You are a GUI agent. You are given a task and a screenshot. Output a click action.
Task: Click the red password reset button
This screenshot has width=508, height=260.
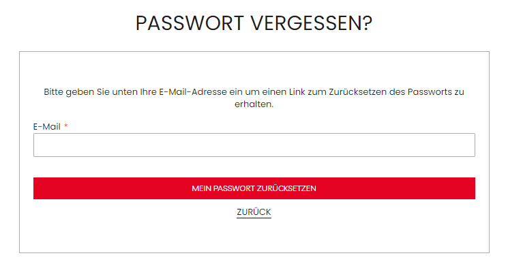[254, 188]
